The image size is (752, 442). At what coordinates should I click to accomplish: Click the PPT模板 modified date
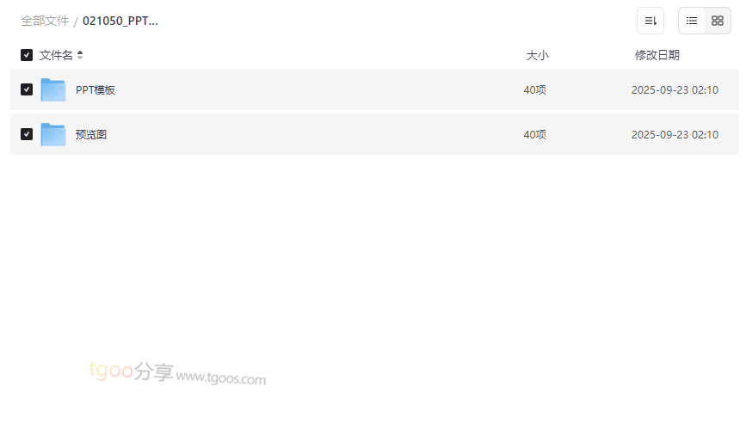[x=675, y=89]
